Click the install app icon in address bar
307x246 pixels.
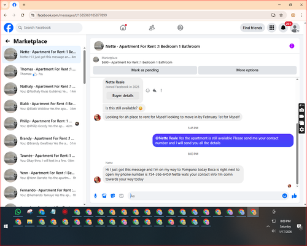point(273,15)
